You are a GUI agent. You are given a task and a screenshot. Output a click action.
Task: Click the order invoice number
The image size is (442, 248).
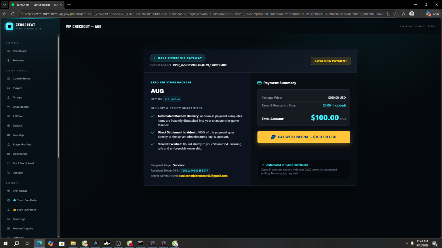pyautogui.click(x=200, y=65)
